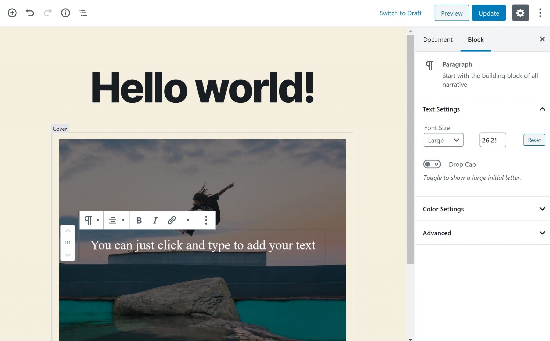
Task: Click the font size input field
Action: (493, 140)
